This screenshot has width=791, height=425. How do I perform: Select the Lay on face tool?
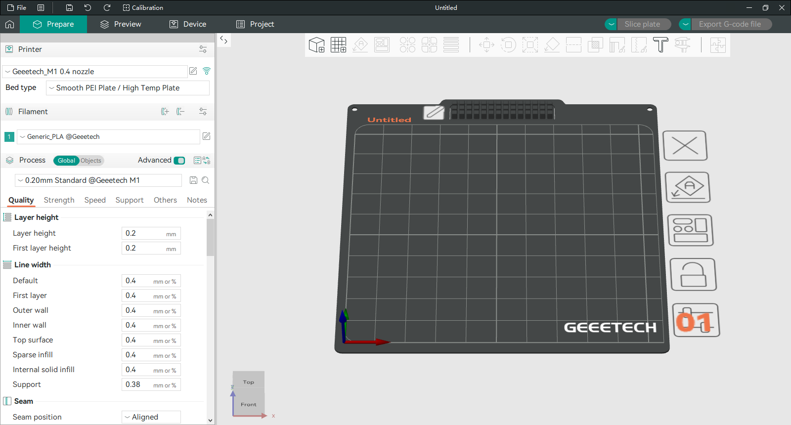coord(552,45)
